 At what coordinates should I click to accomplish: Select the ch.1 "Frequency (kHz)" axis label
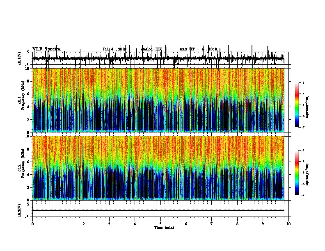[23, 96]
